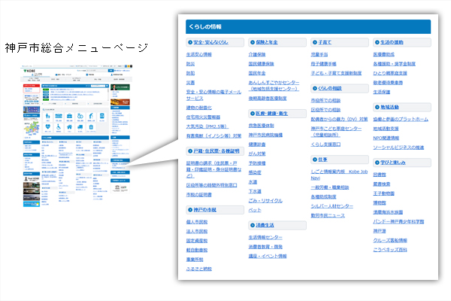The image size is (451, 301).
Task: Click the arrow icon beside 消費生活 heading
Action: tap(253, 225)
